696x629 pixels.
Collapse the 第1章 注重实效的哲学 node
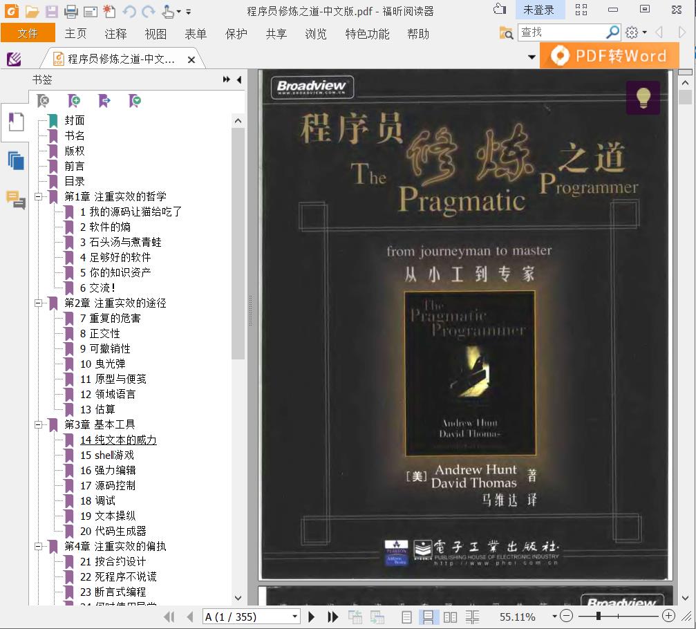coord(39,196)
